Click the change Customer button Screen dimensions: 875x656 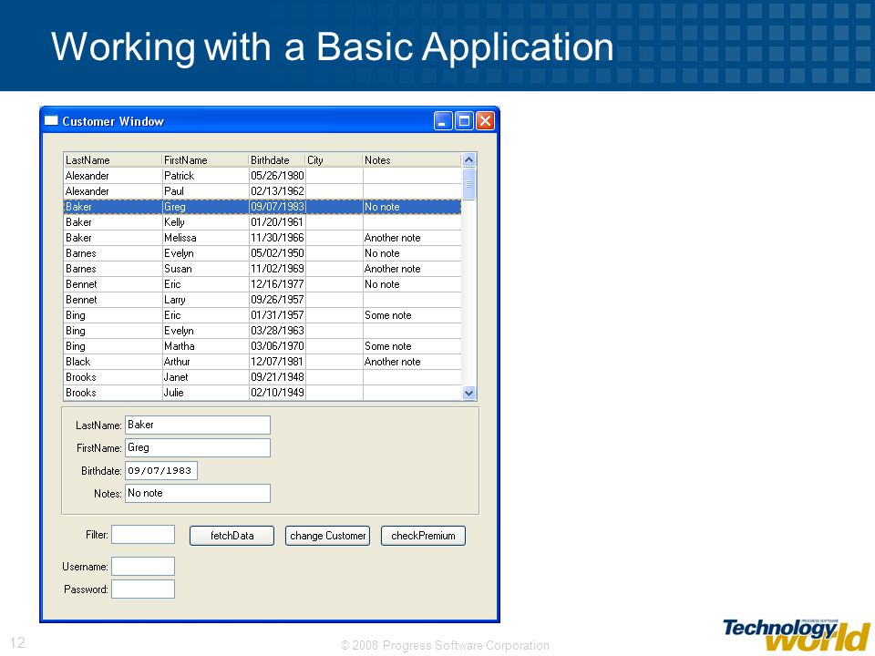[327, 536]
